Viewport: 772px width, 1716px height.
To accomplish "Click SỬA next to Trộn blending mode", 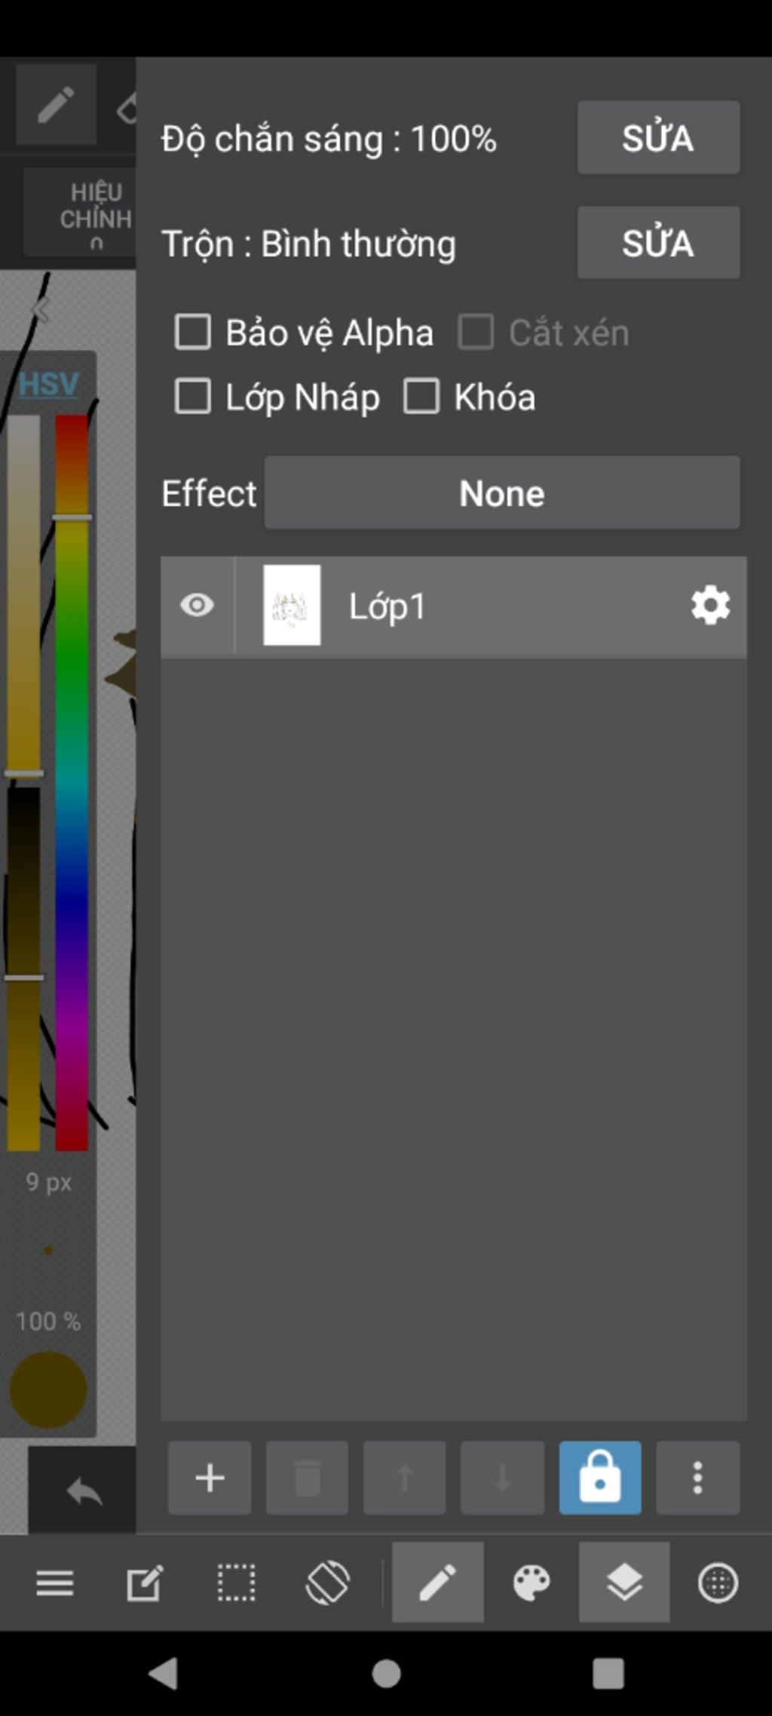I will pos(658,243).
